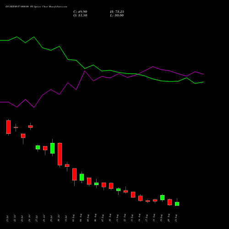Click the last green candle above 21 Aug
The height and width of the screenshot is (229, 229).
point(177,204)
